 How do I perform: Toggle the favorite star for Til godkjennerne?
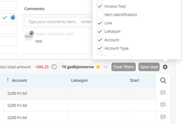(98, 67)
